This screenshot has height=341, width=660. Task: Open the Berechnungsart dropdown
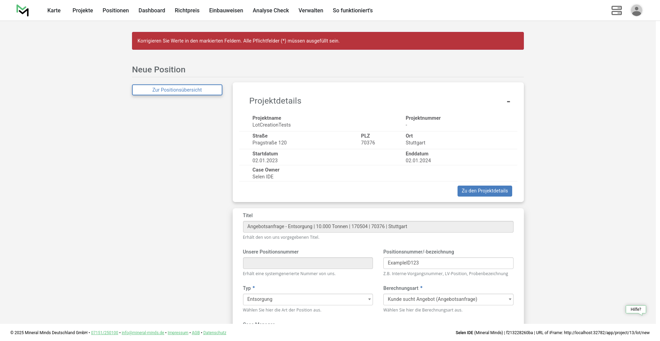[448, 299]
